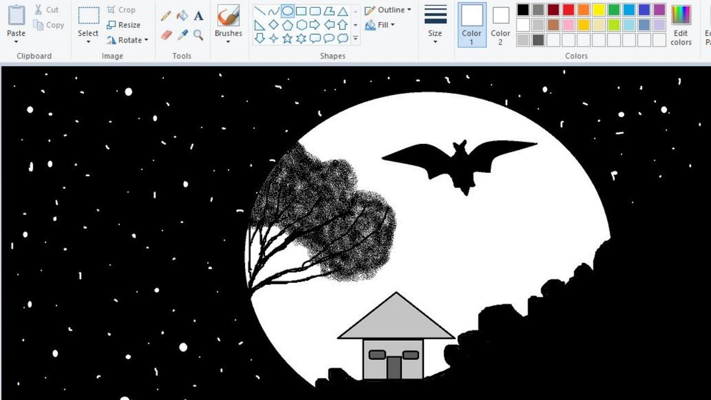This screenshot has height=400, width=711.
Task: Click the Crop button
Action: tap(121, 10)
